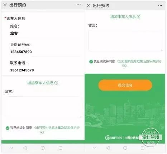Viewport: 167px width, 154px height.
Task: Collapse navigation bar with right down chevron
Action: click(x=95, y=148)
